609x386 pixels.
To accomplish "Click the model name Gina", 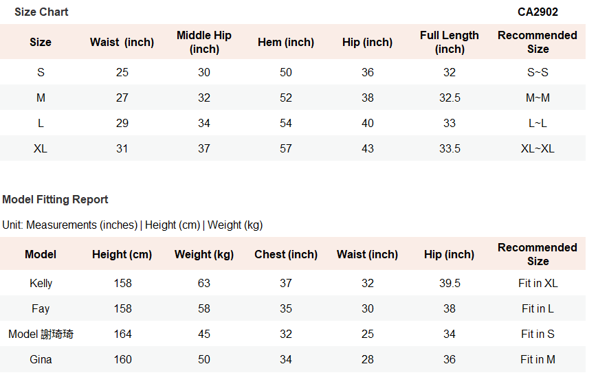I will (x=41, y=360).
